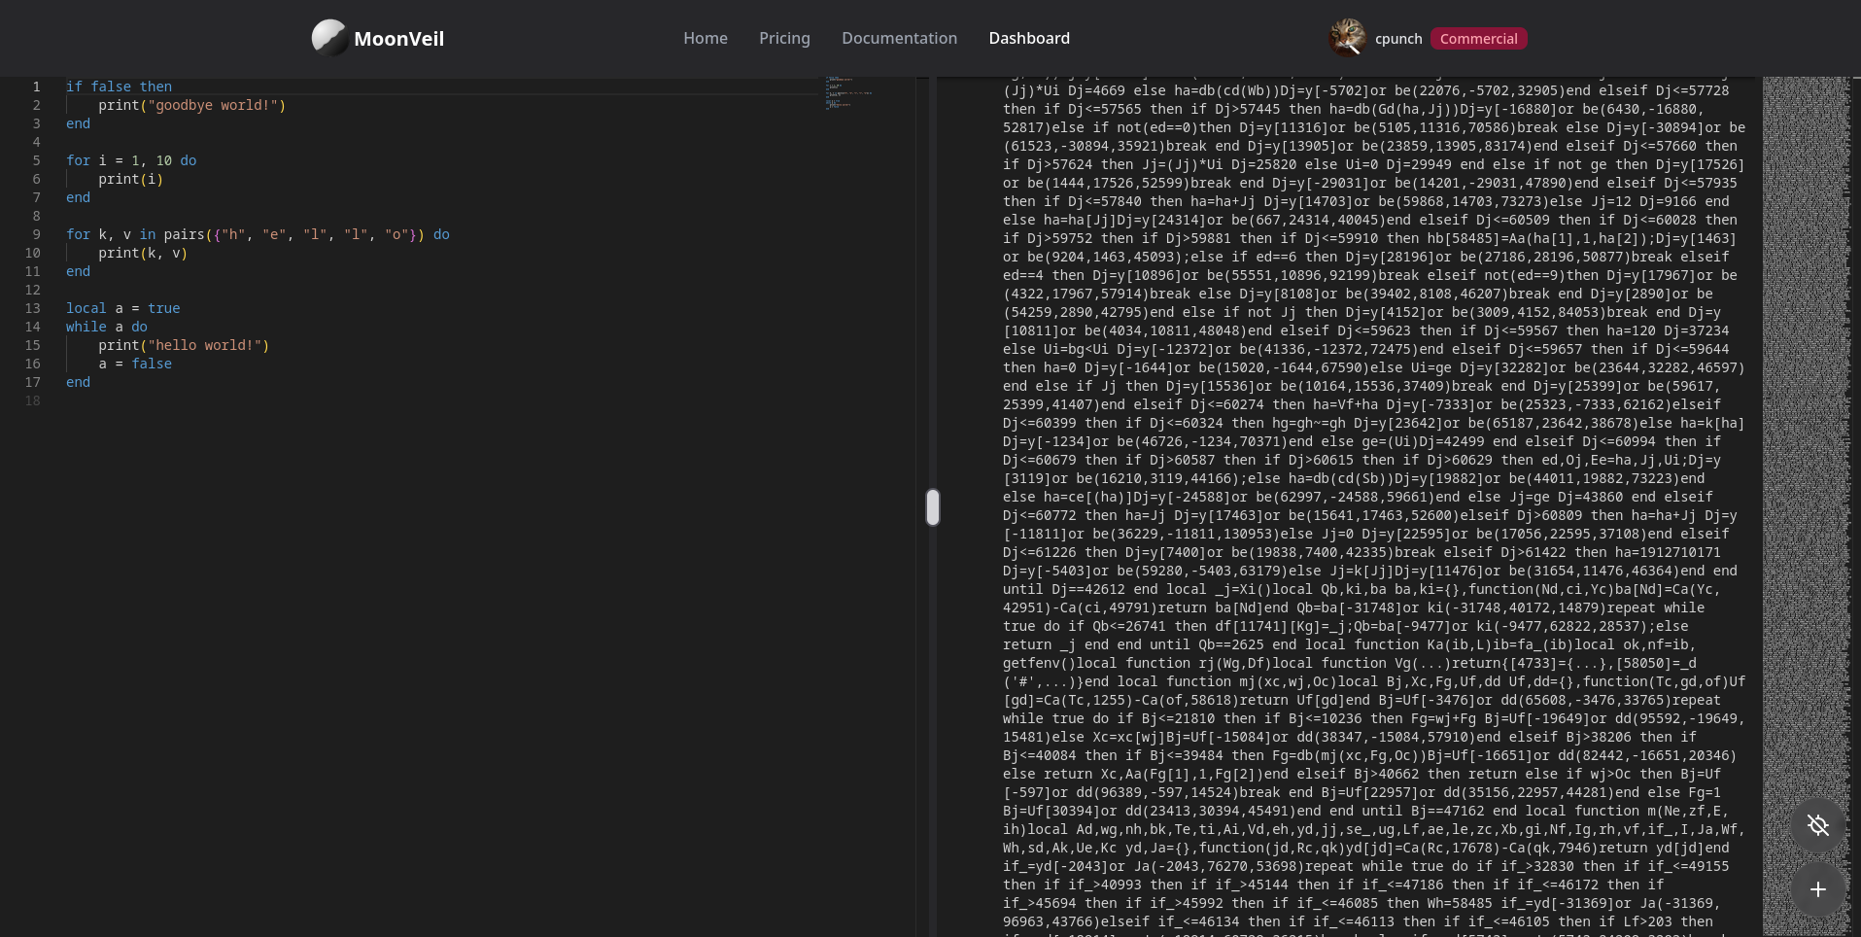The height and width of the screenshot is (937, 1861).
Task: Click line number 18 in the gutter
Action: pyautogui.click(x=32, y=400)
